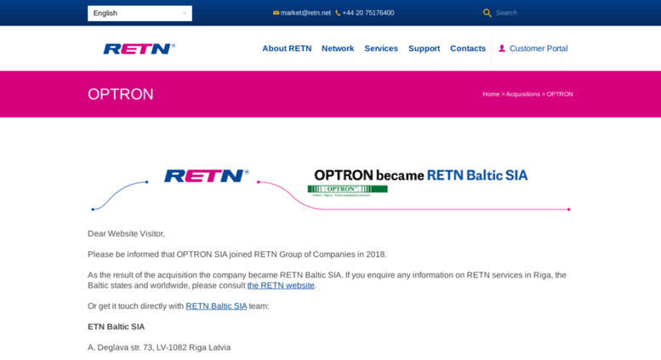Click the large RETN logo in content

(206, 176)
